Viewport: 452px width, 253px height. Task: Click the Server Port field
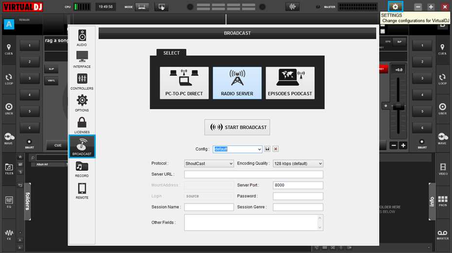pyautogui.click(x=298, y=185)
